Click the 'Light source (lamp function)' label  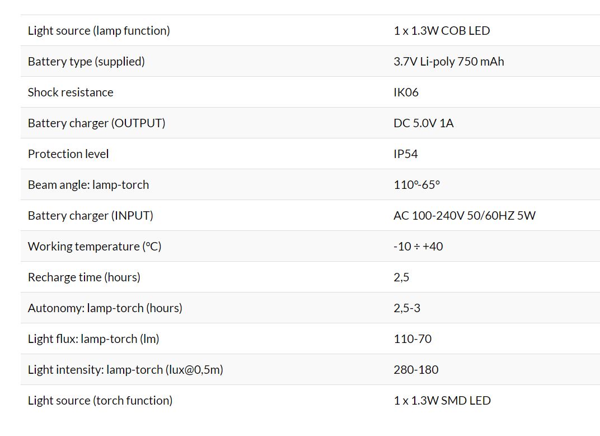(99, 31)
